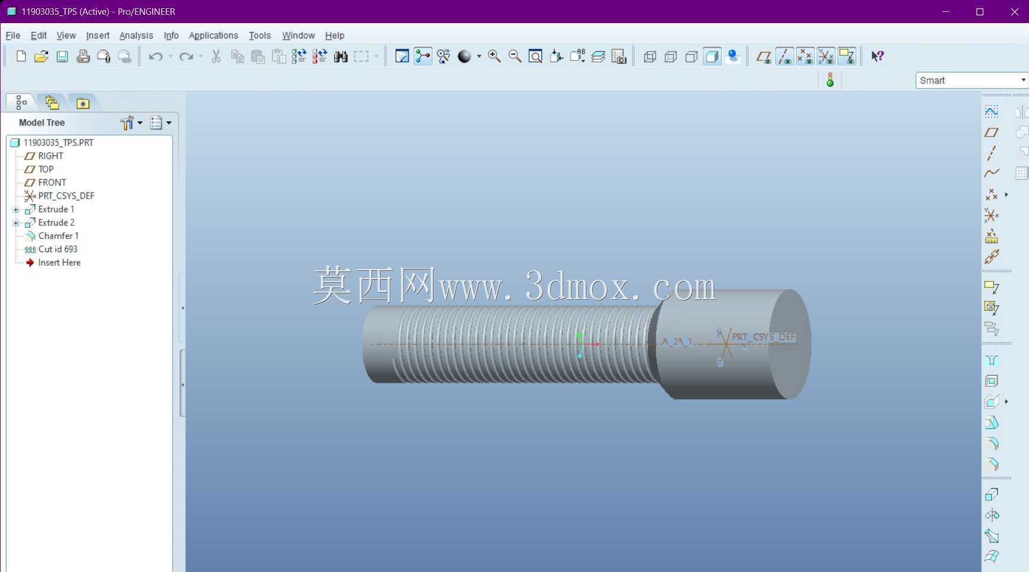Zoom out using magnifier minus icon
Viewport: 1029px width, 572px height.
[515, 56]
